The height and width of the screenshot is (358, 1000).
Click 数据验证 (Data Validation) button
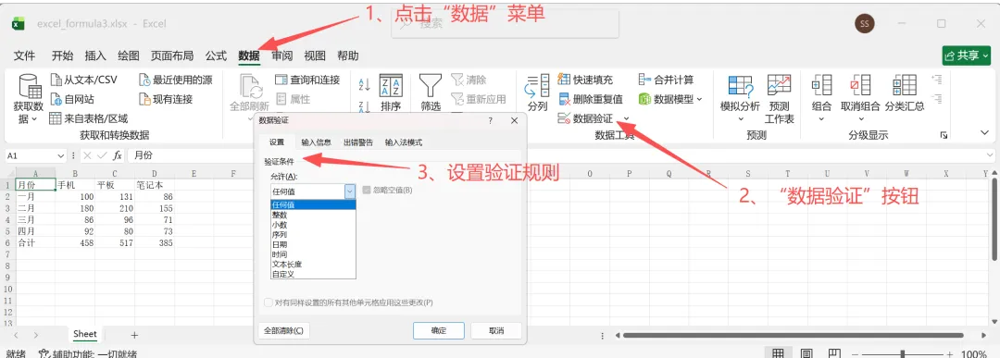point(585,118)
